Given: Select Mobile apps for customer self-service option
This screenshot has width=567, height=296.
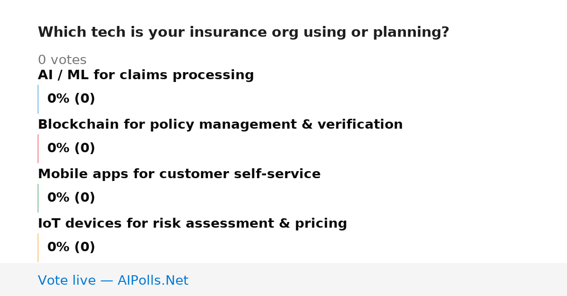Looking at the screenshot, I should pos(179,174).
